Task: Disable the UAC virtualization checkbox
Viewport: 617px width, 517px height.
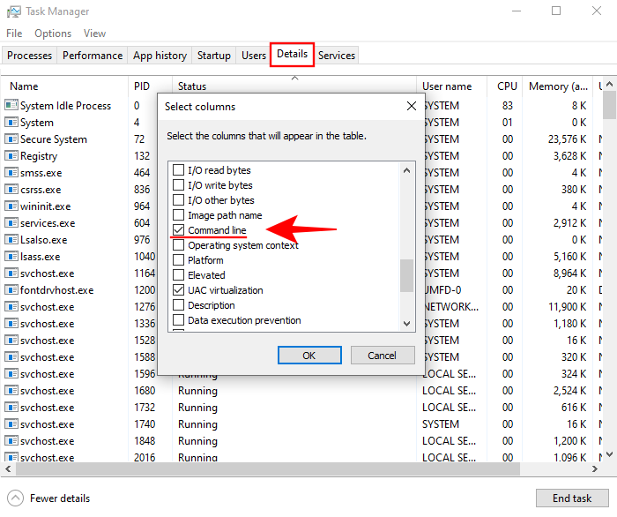Action: 179,290
